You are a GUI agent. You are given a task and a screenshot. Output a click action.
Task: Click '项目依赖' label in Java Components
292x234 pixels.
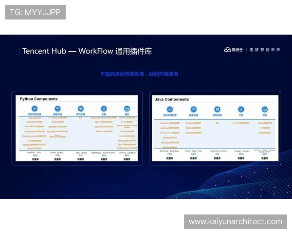click(x=217, y=115)
